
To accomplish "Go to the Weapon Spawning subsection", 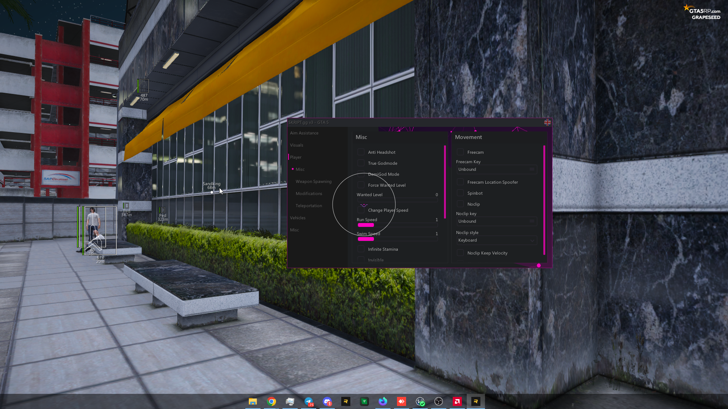I will tap(314, 182).
